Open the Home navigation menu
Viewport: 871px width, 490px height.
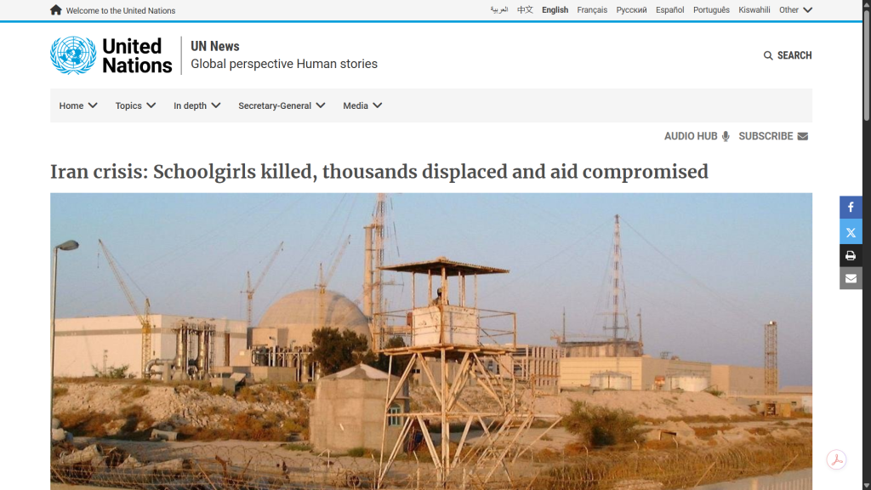coord(77,105)
